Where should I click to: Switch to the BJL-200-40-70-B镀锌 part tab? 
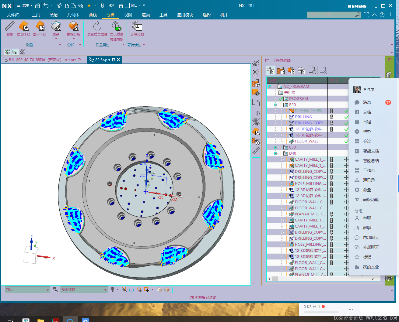click(x=42, y=60)
